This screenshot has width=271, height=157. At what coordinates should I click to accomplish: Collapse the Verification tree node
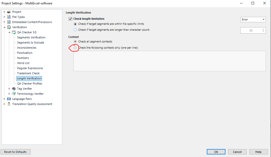5,27
